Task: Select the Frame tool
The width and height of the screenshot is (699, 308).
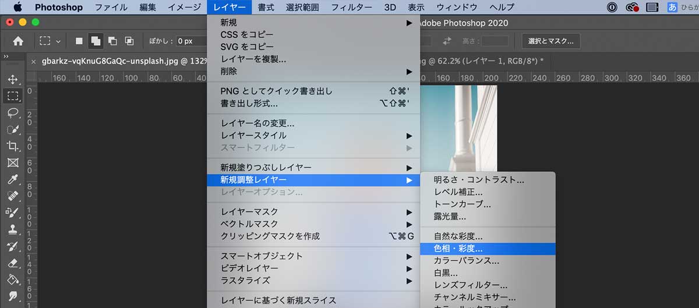Action: pos(13,163)
